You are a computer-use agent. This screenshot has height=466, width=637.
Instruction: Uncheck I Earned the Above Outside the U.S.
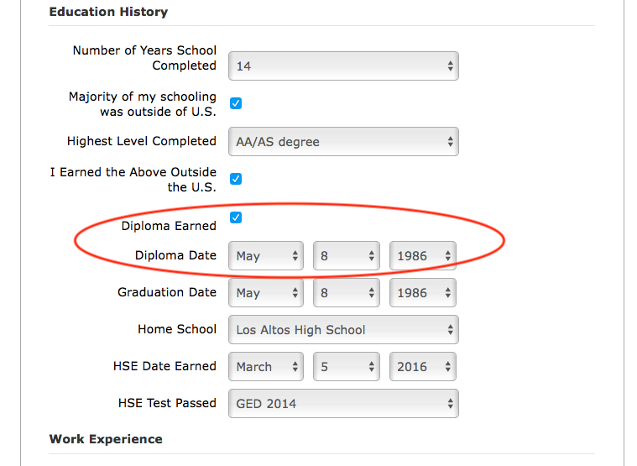[x=236, y=179]
